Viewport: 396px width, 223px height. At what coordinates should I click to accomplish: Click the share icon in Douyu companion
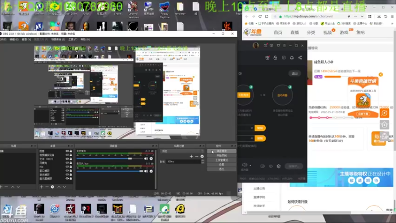point(300,57)
